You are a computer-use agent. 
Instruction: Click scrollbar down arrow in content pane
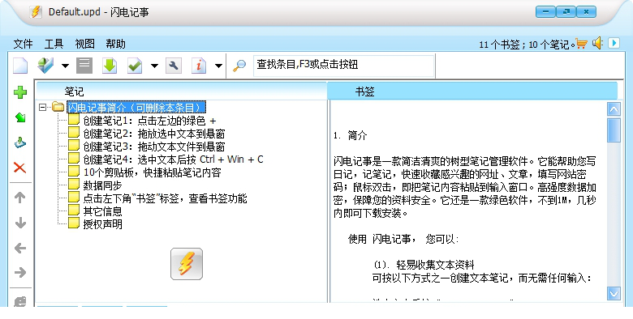click(614, 293)
